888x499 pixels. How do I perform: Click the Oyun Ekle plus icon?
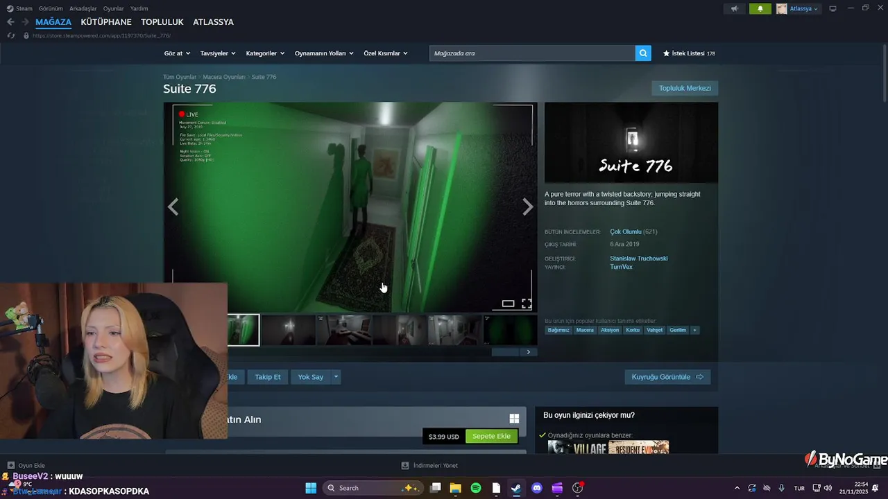pos(10,466)
